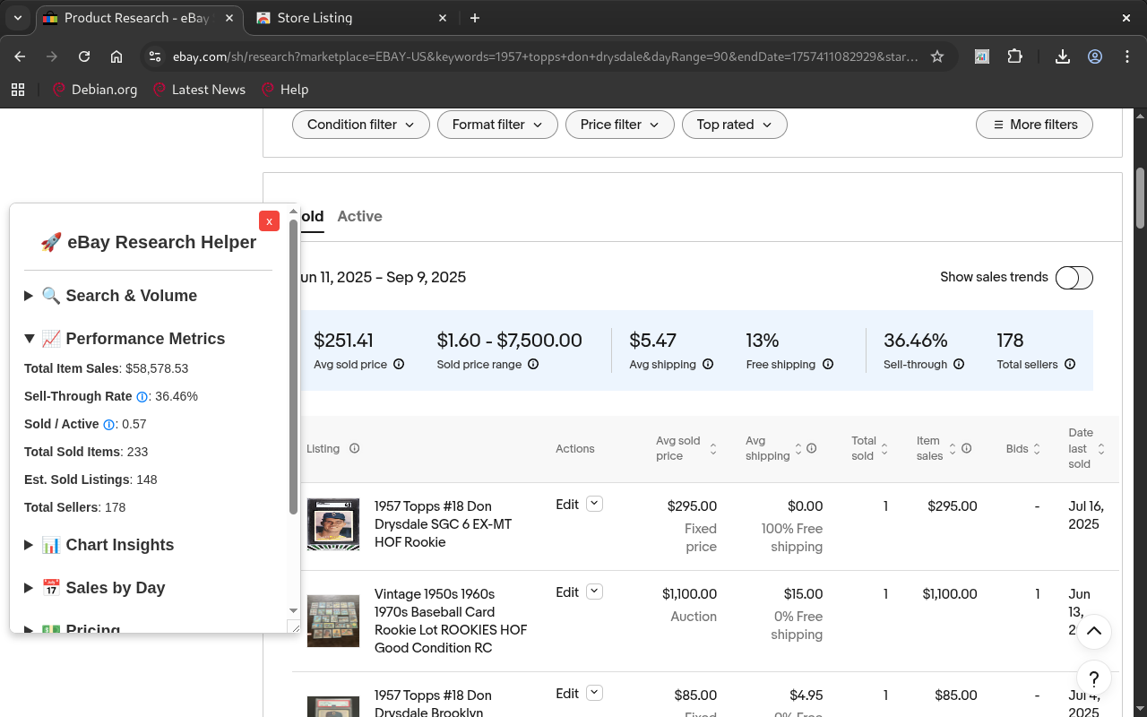Click info icon for Free shipping
This screenshot has width=1147, height=717.
pos(828,365)
